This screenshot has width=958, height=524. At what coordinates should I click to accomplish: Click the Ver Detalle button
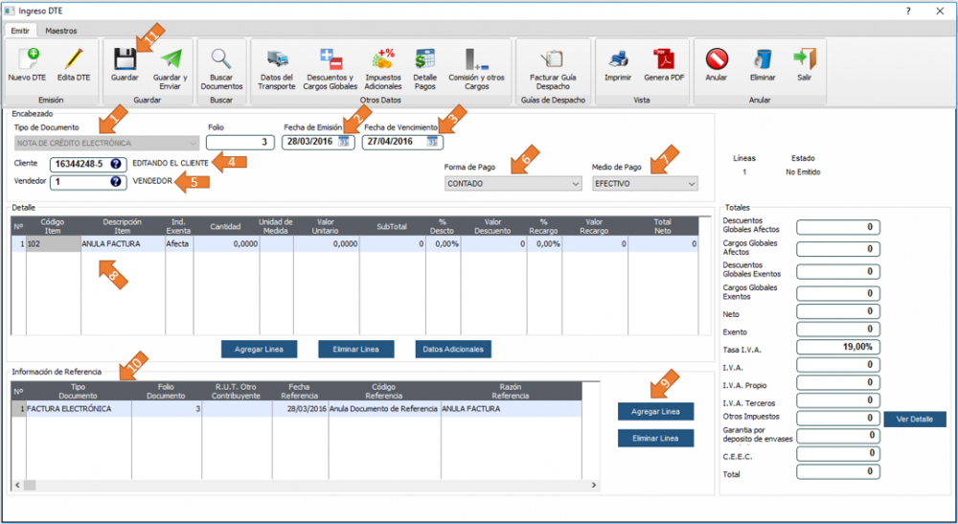coord(914,419)
